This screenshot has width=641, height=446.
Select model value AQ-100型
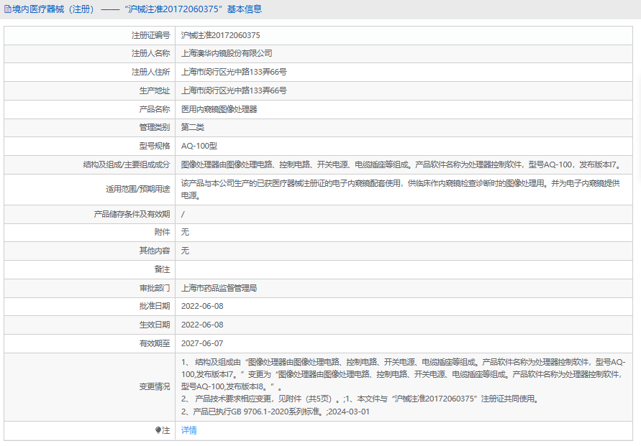pyautogui.click(x=199, y=146)
